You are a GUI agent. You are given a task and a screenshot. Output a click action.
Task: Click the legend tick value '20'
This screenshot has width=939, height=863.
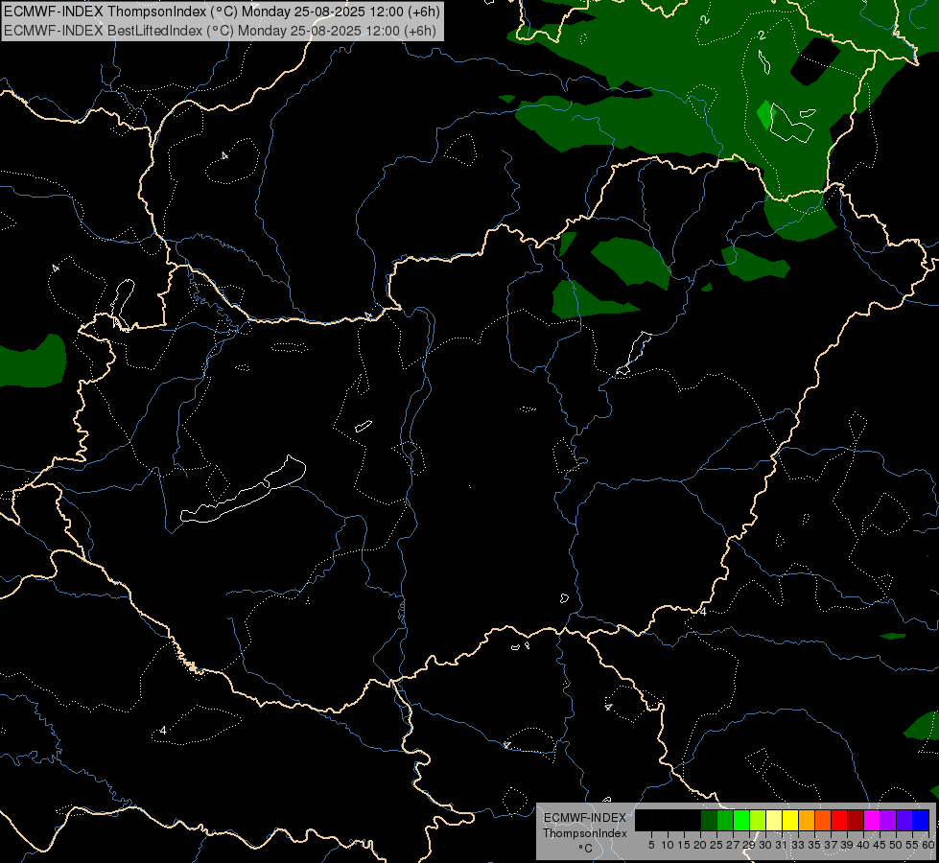pyautogui.click(x=700, y=845)
